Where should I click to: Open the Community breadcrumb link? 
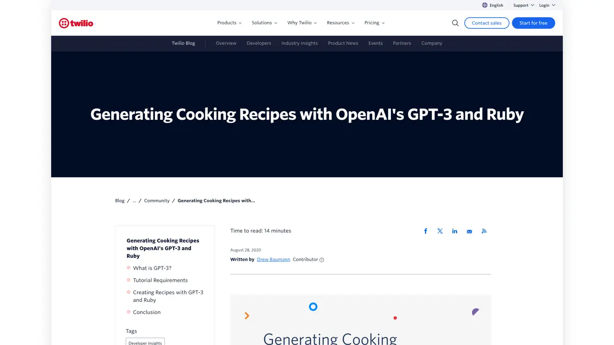pyautogui.click(x=157, y=201)
